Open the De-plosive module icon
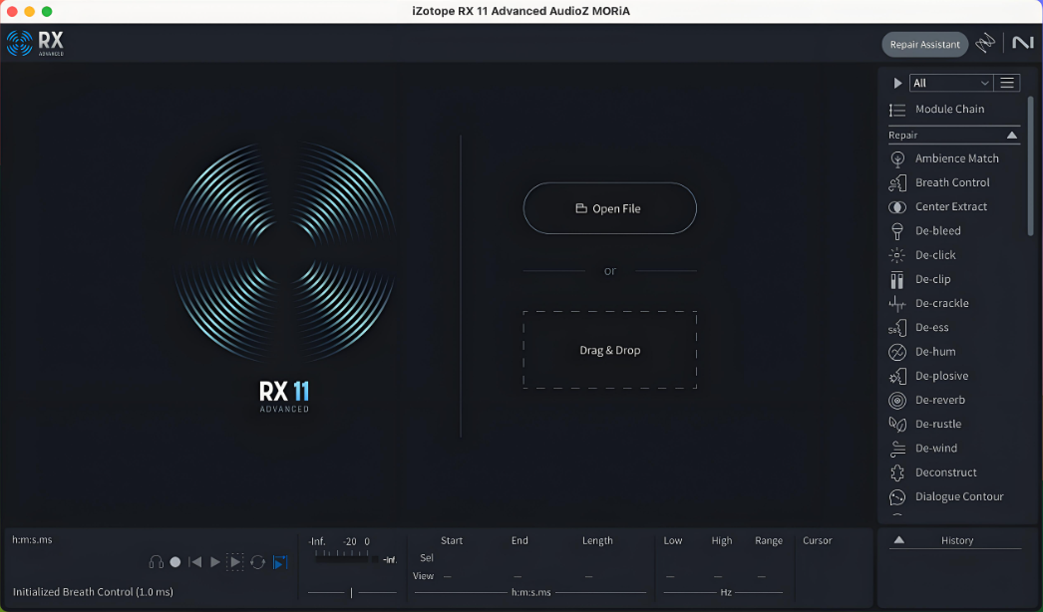The image size is (1043, 612). [x=897, y=376]
